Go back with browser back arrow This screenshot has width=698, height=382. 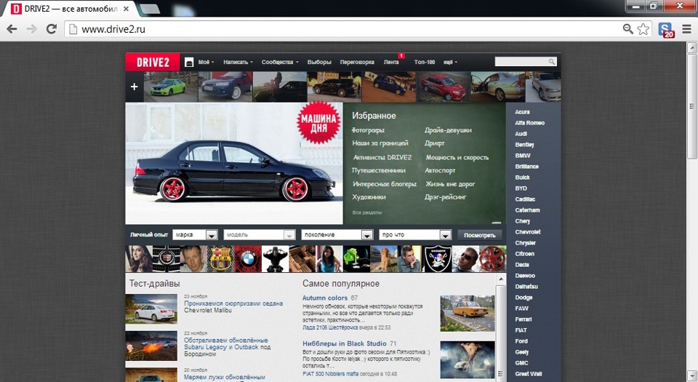pos(12,29)
